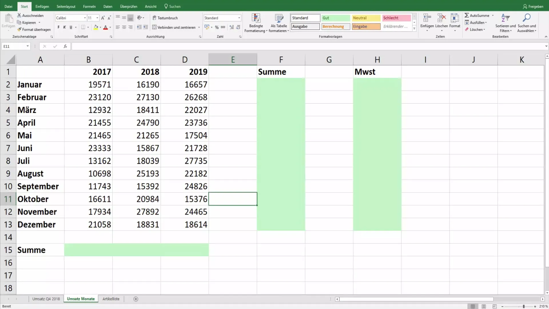549x309 pixels.
Task: Add a decimal place
Action: (x=232, y=27)
